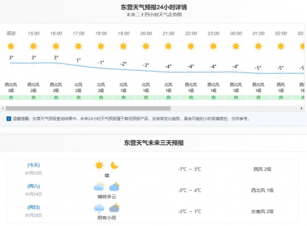Image resolution: width=307 pixels, height=226 pixels.
Task: Click the sun icon for 15:00
Action: [33, 46]
